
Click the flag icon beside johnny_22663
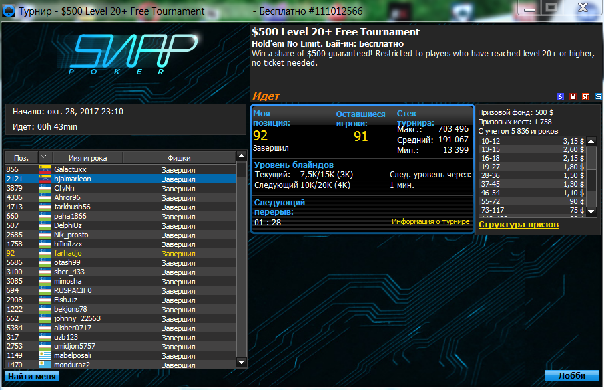tap(45, 318)
